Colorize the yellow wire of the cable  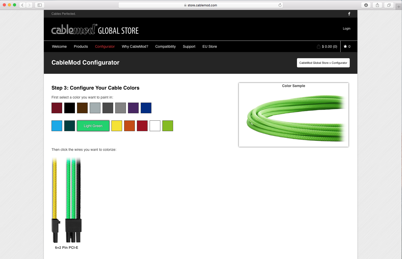pos(55,188)
